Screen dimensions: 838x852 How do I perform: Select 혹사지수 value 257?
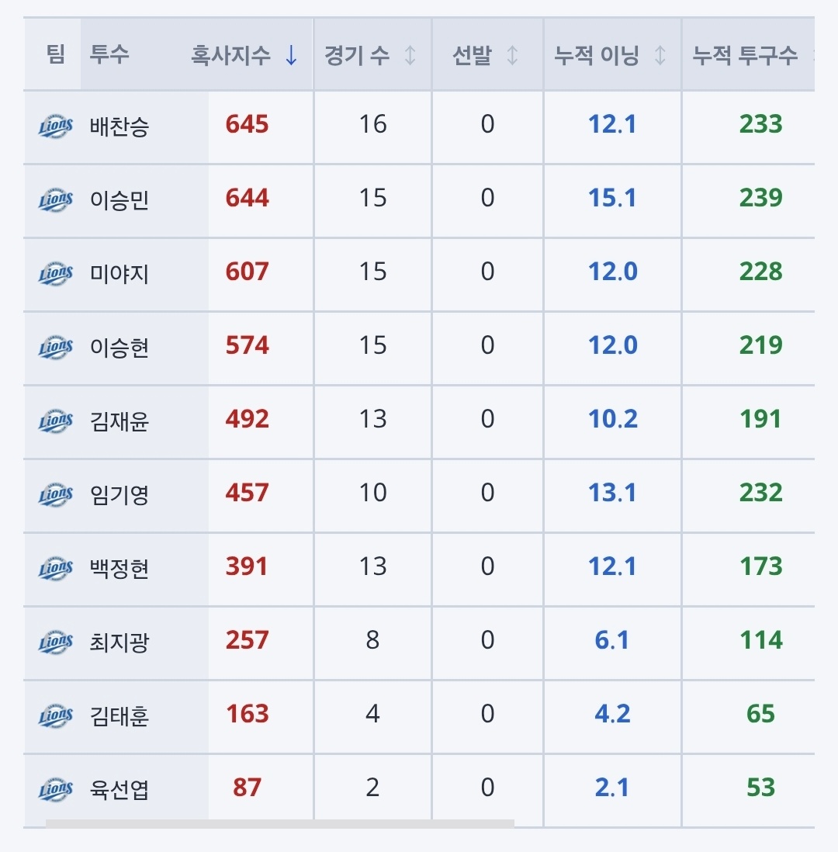coord(248,639)
